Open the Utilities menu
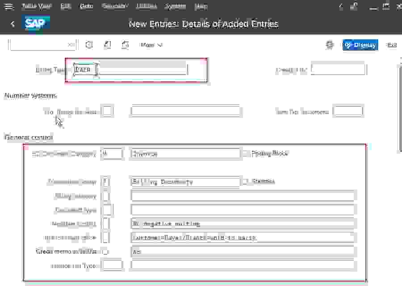 [x=147, y=6]
